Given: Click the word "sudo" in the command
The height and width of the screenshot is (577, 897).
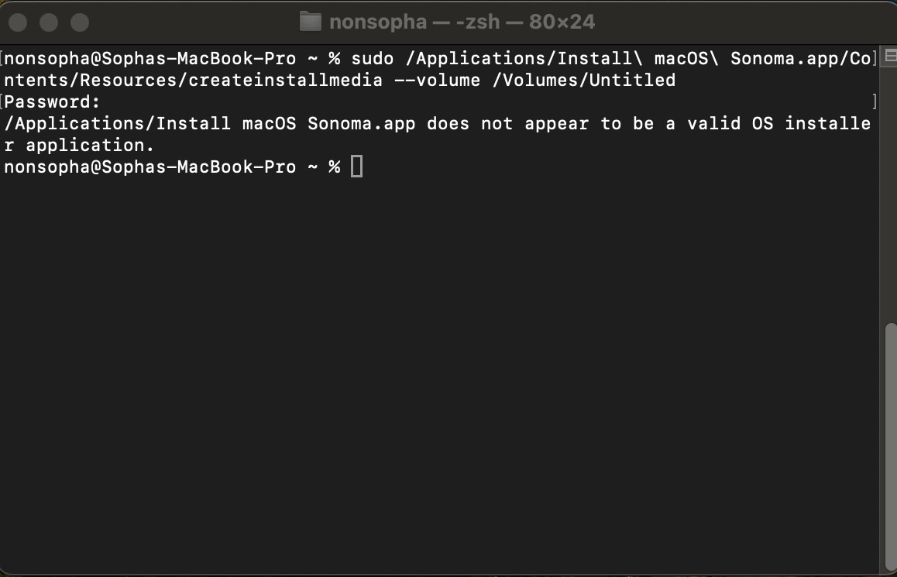Looking at the screenshot, I should (373, 58).
